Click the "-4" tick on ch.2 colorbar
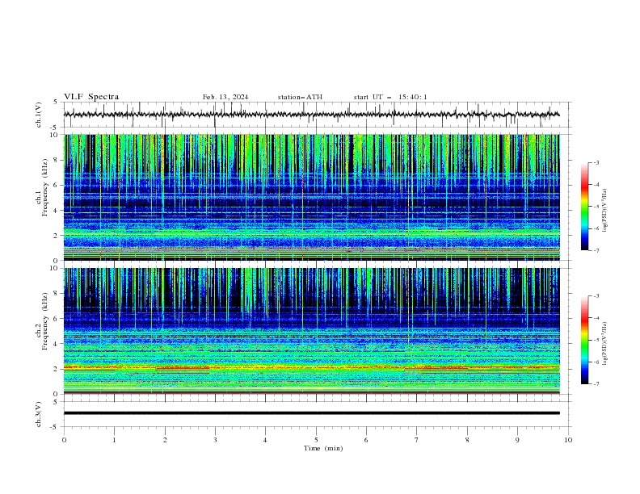This screenshot has height=494, width=640. point(596,318)
